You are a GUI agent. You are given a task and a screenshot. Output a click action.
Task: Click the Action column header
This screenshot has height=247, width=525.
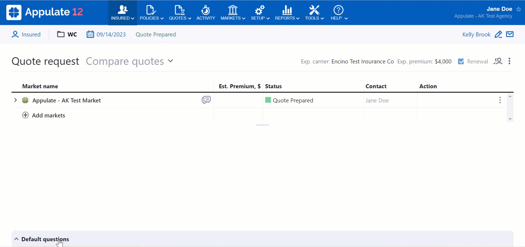428,86
